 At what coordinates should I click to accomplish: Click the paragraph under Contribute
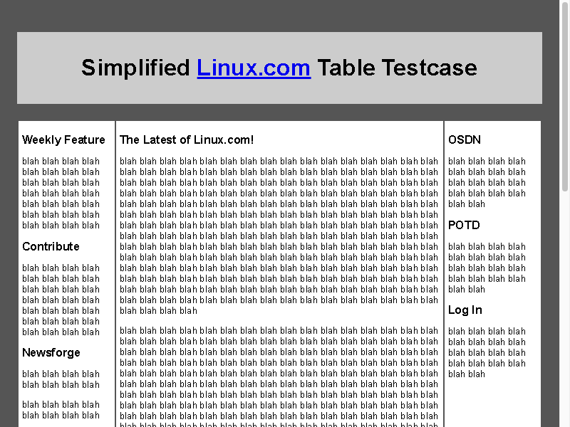tap(61, 300)
